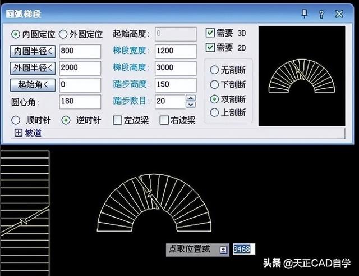Click the 起始角 field showing 0
The image size is (359, 276).
pyautogui.click(x=80, y=85)
